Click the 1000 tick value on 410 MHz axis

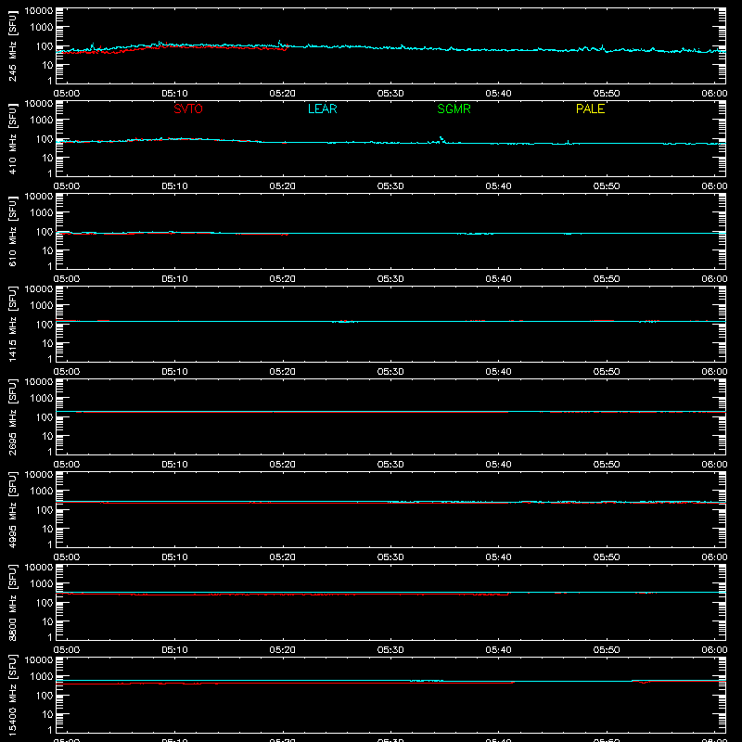[42, 121]
